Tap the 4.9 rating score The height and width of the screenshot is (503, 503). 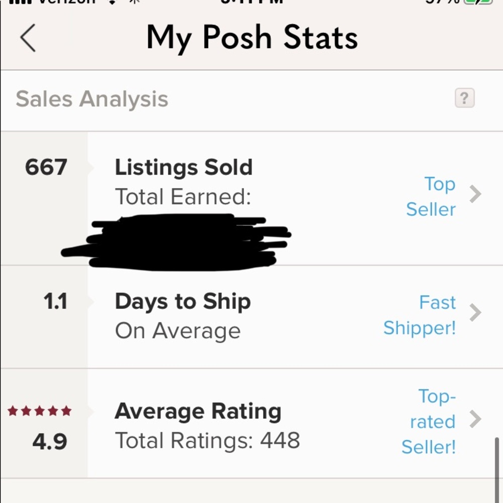pyautogui.click(x=50, y=442)
